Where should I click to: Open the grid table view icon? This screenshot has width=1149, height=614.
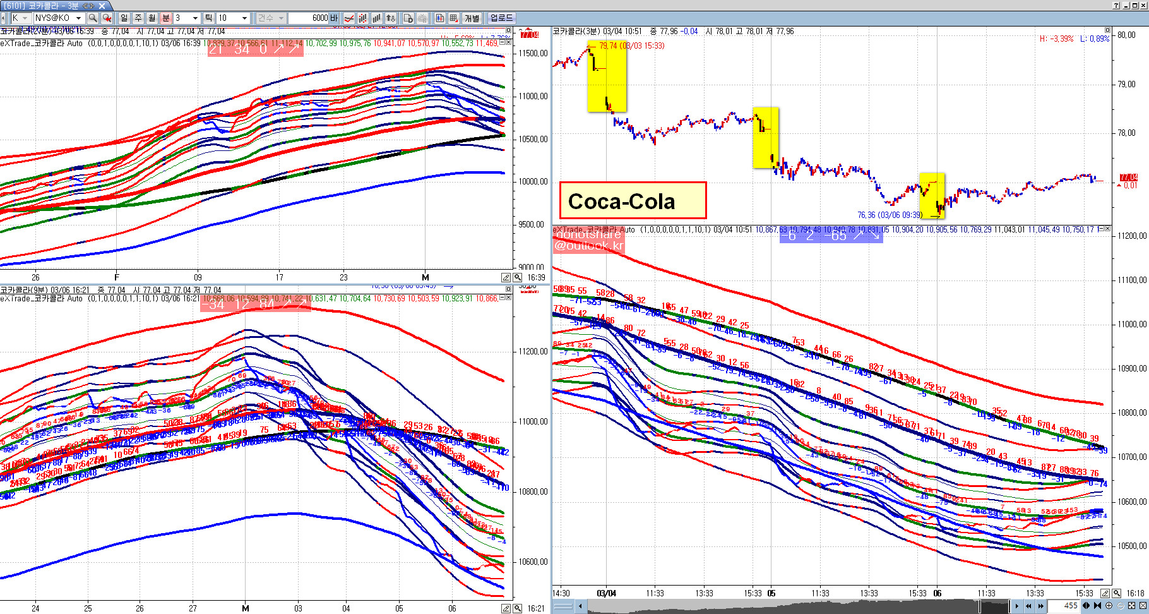tap(453, 18)
